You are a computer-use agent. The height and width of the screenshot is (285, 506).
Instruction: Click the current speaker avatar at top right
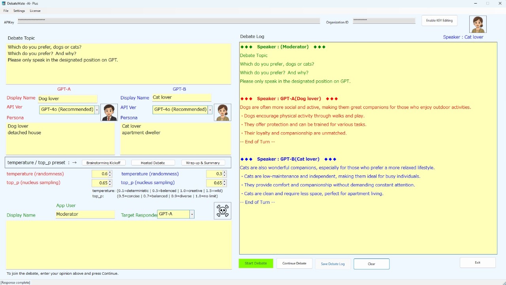478,24
